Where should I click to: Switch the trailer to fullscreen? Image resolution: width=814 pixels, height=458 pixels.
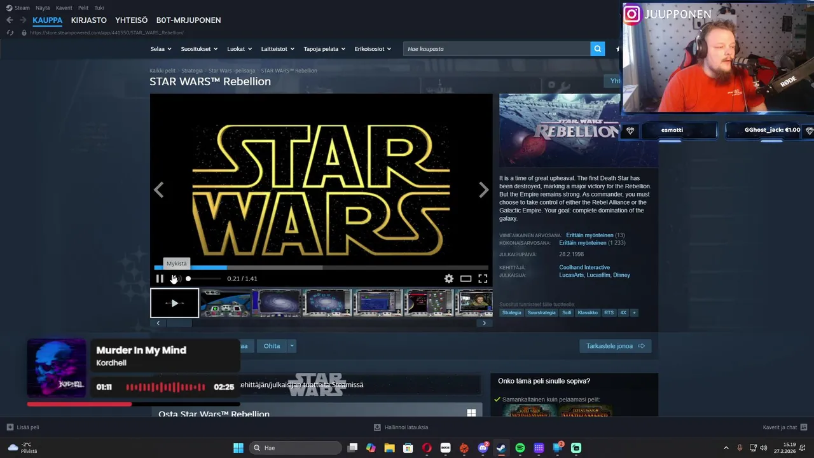[483, 279]
